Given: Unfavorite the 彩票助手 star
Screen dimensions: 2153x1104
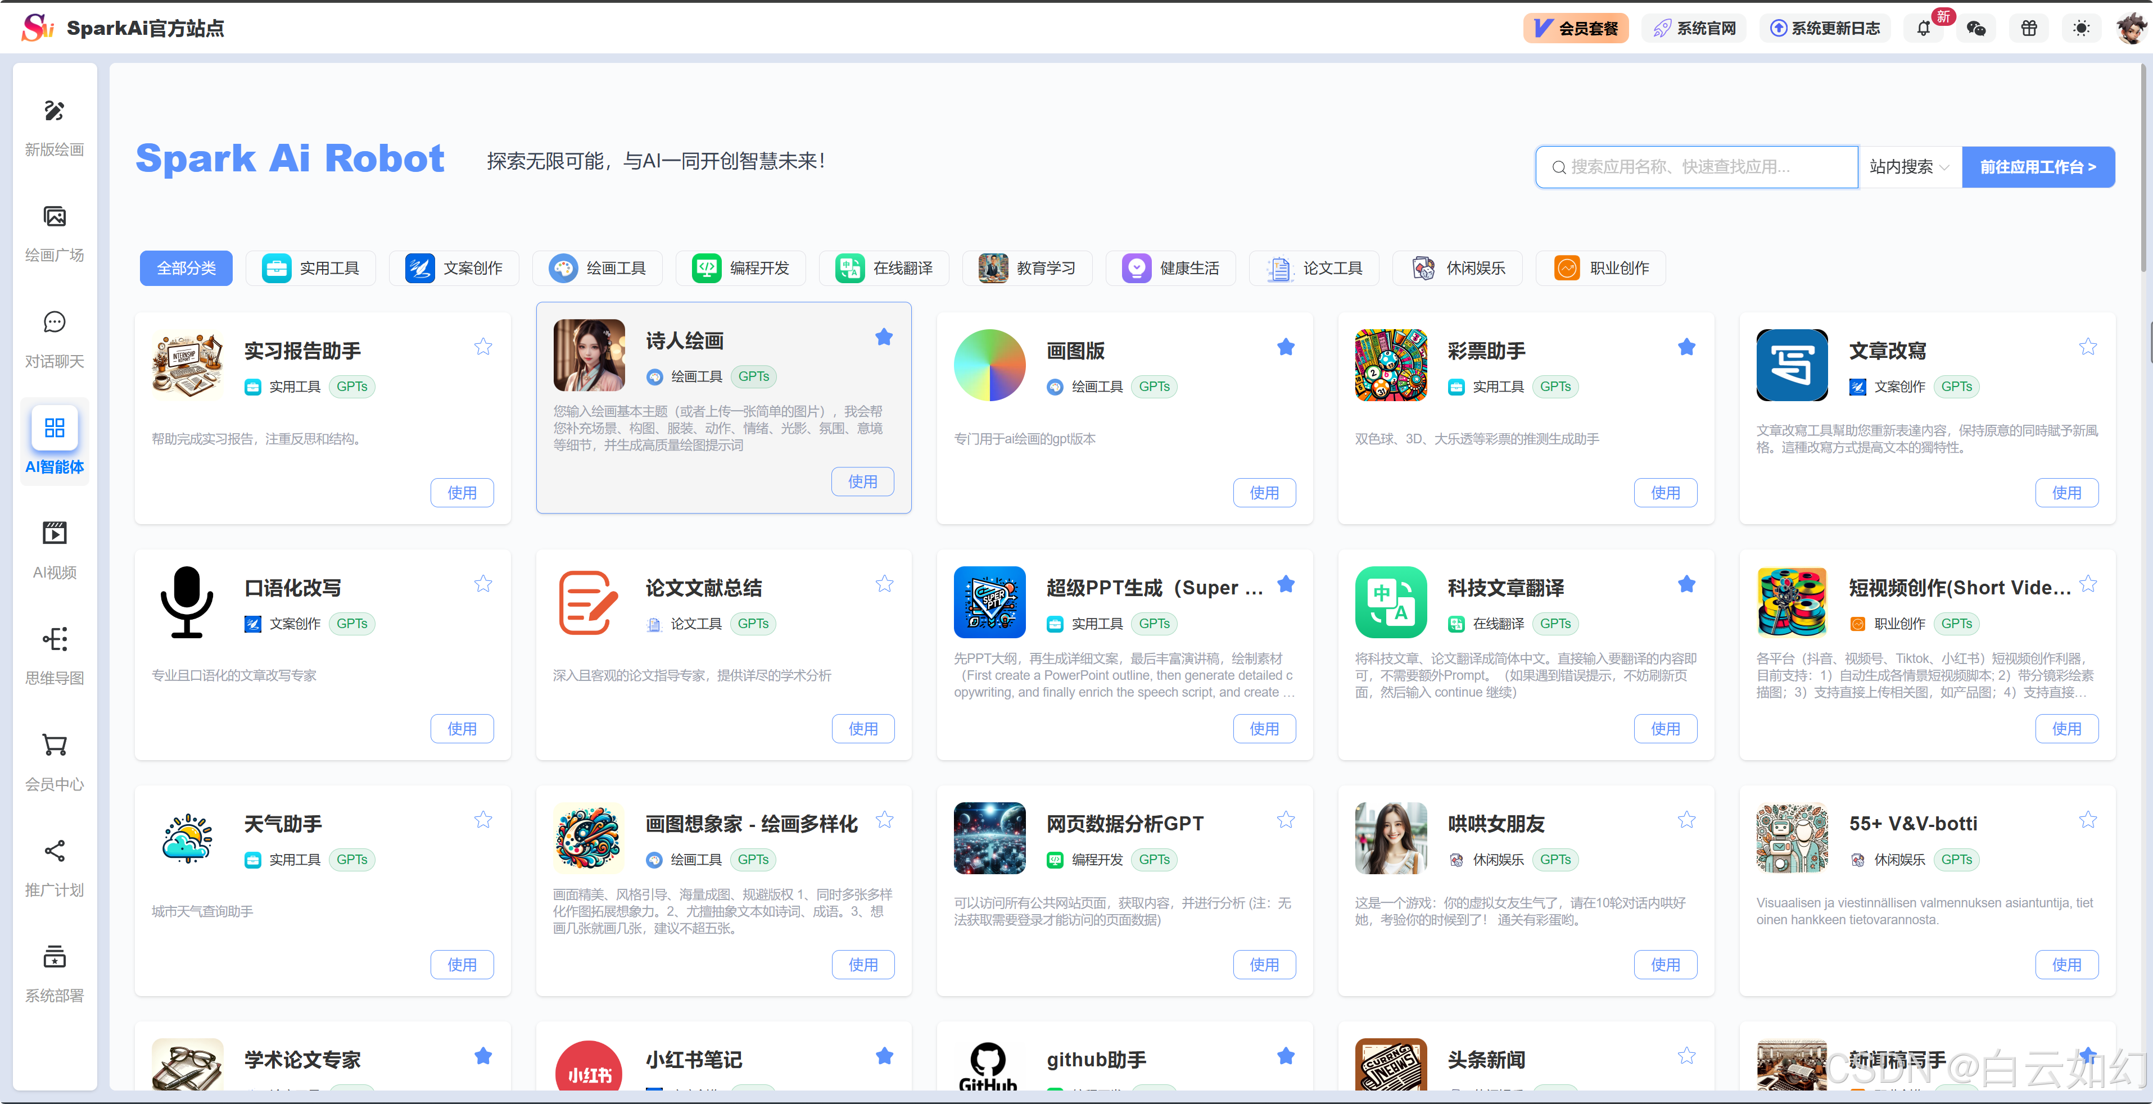Looking at the screenshot, I should coord(1686,347).
